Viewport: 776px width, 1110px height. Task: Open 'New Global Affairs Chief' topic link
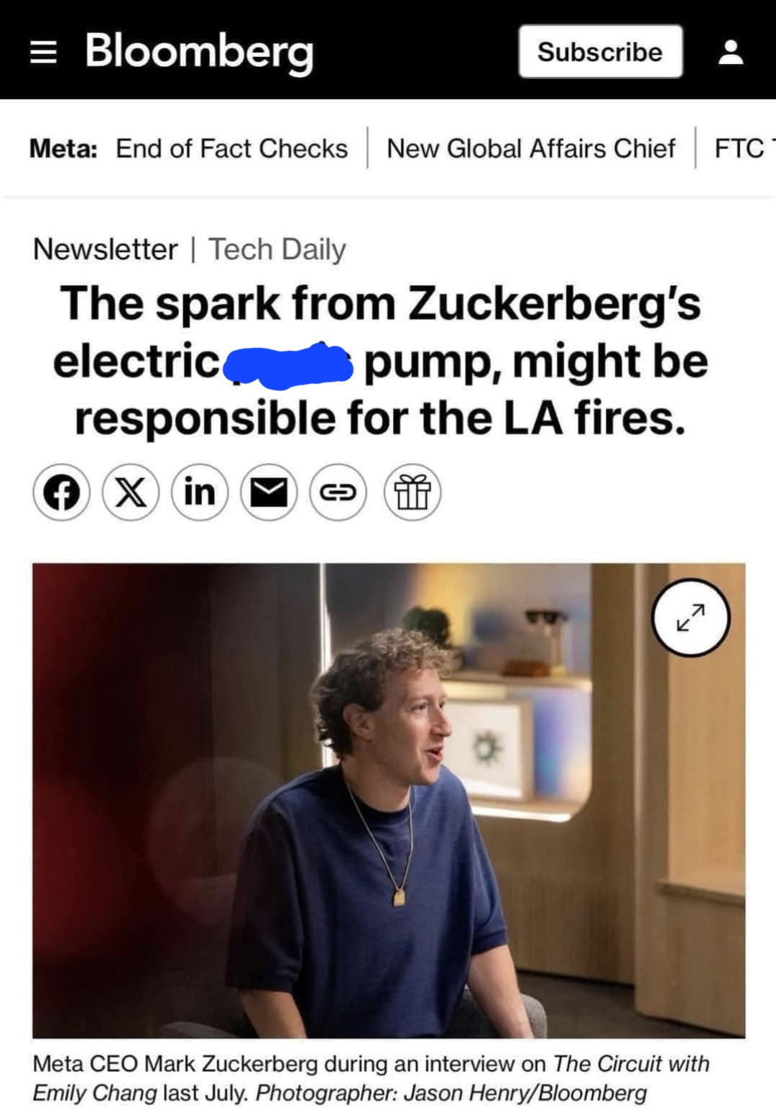530,149
